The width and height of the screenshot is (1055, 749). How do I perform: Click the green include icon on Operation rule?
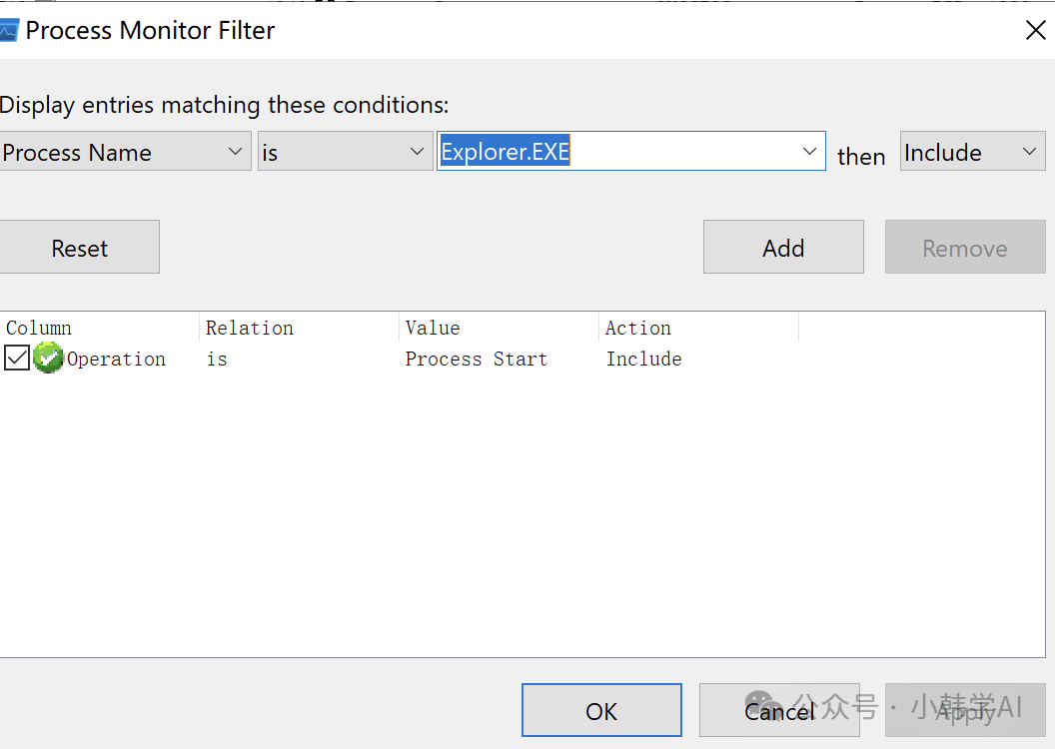(48, 358)
